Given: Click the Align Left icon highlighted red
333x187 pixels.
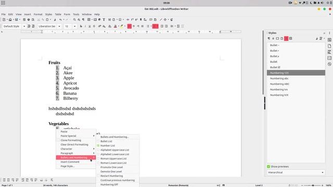Looking at the screenshot, I should tap(130, 26).
